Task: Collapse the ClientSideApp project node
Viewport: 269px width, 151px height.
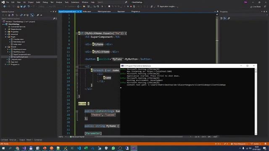Action: tap(3, 24)
